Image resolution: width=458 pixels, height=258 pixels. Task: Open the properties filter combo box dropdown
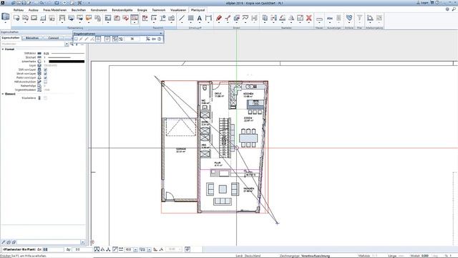67,44
